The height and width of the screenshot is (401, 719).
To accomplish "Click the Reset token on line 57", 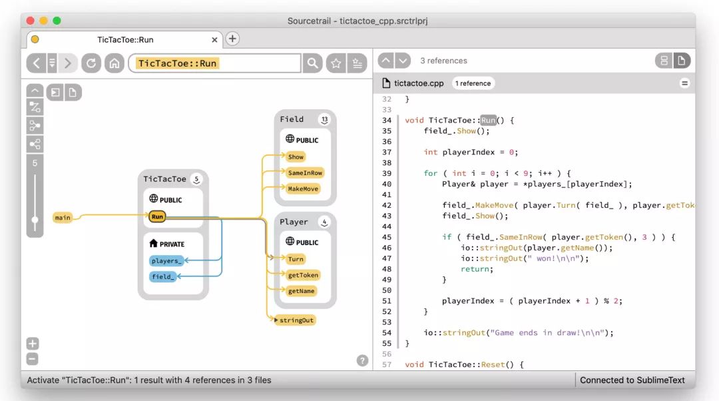I will click(493, 364).
